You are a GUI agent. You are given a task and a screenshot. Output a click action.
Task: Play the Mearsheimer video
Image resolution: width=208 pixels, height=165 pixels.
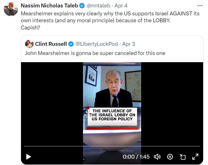point(29,157)
